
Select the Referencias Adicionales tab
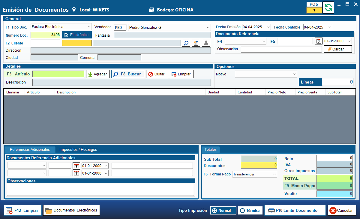[x=30, y=149]
